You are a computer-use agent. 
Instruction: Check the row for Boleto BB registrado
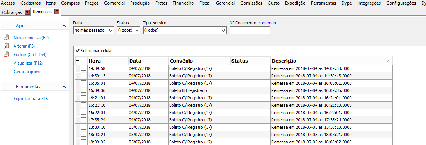[84, 90]
